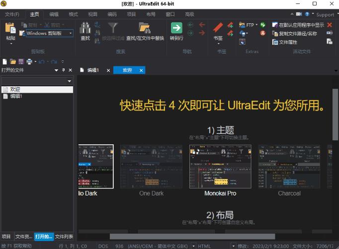This screenshot has width=339, height=249.
Task: Switch to the 文件列表 bottom panel tab
Action: click(x=64, y=237)
